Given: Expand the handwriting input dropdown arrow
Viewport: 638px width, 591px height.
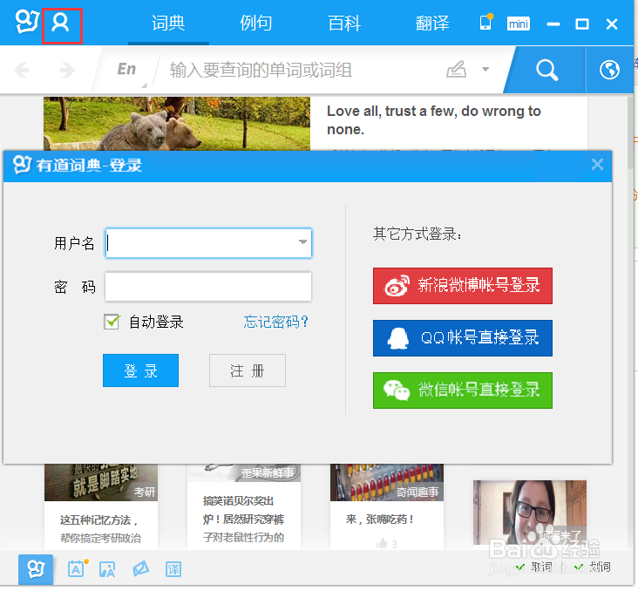Looking at the screenshot, I should (485, 69).
